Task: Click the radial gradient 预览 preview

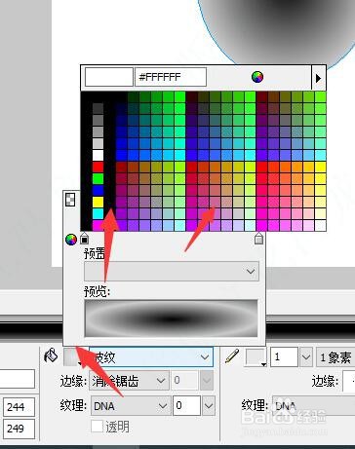Action: 171,318
